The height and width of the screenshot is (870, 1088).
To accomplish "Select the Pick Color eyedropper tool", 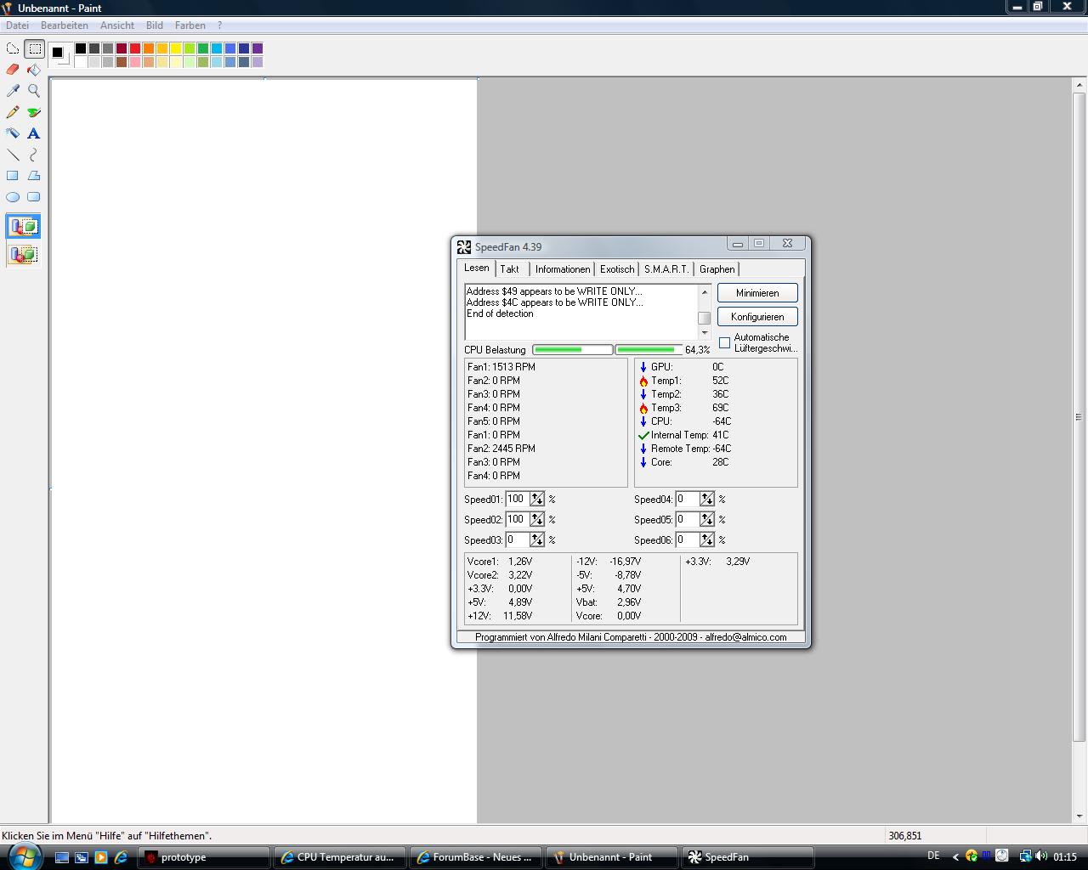I will [13, 91].
